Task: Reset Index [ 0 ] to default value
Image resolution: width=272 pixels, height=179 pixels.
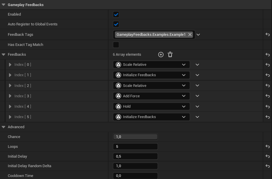Action: tap(267, 65)
